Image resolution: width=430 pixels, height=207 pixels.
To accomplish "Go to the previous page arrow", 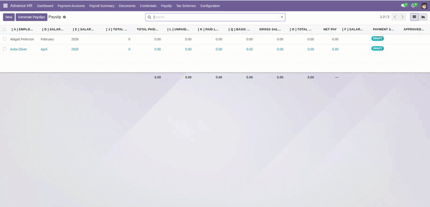I will click(395, 17).
